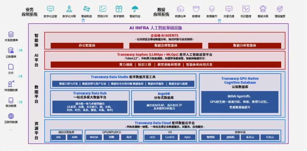Click the upward chevron below 数据集市
Viewport: 307px width, 151px height.
tap(219, 21)
